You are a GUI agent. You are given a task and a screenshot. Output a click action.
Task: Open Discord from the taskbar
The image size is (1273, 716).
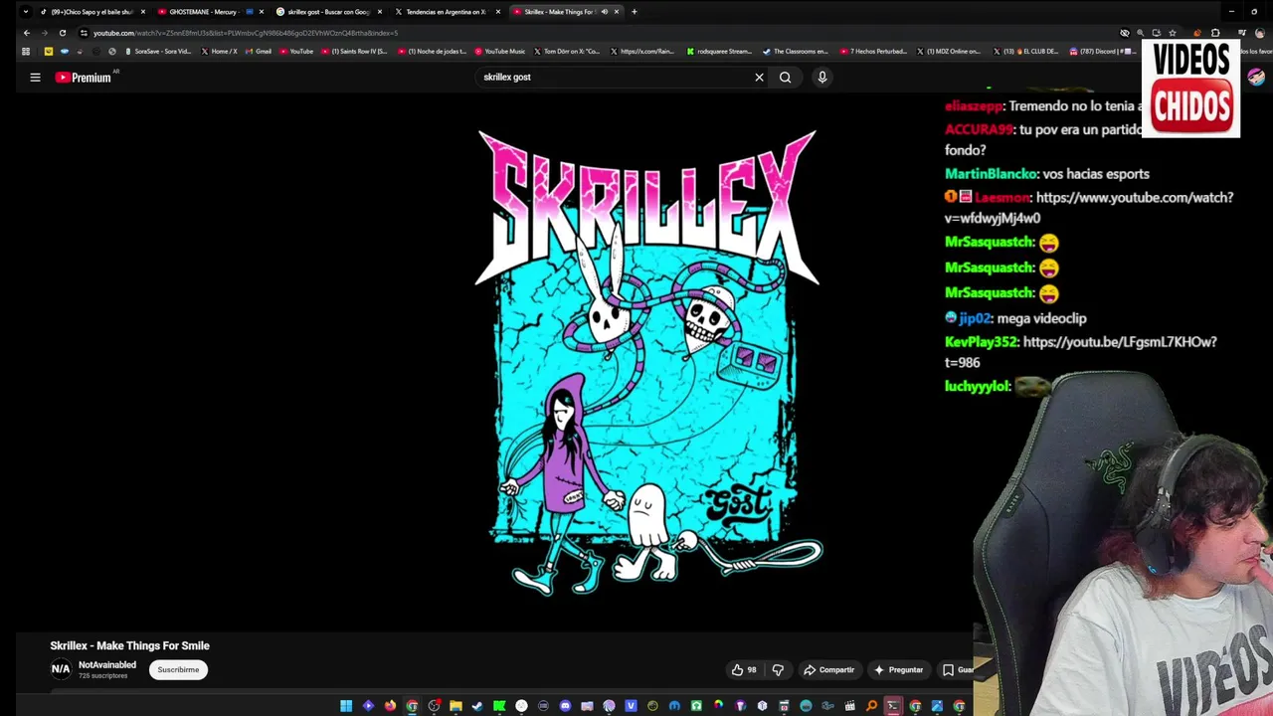pos(565,706)
